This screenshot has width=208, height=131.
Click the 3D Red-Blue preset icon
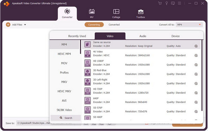coord(88,72)
